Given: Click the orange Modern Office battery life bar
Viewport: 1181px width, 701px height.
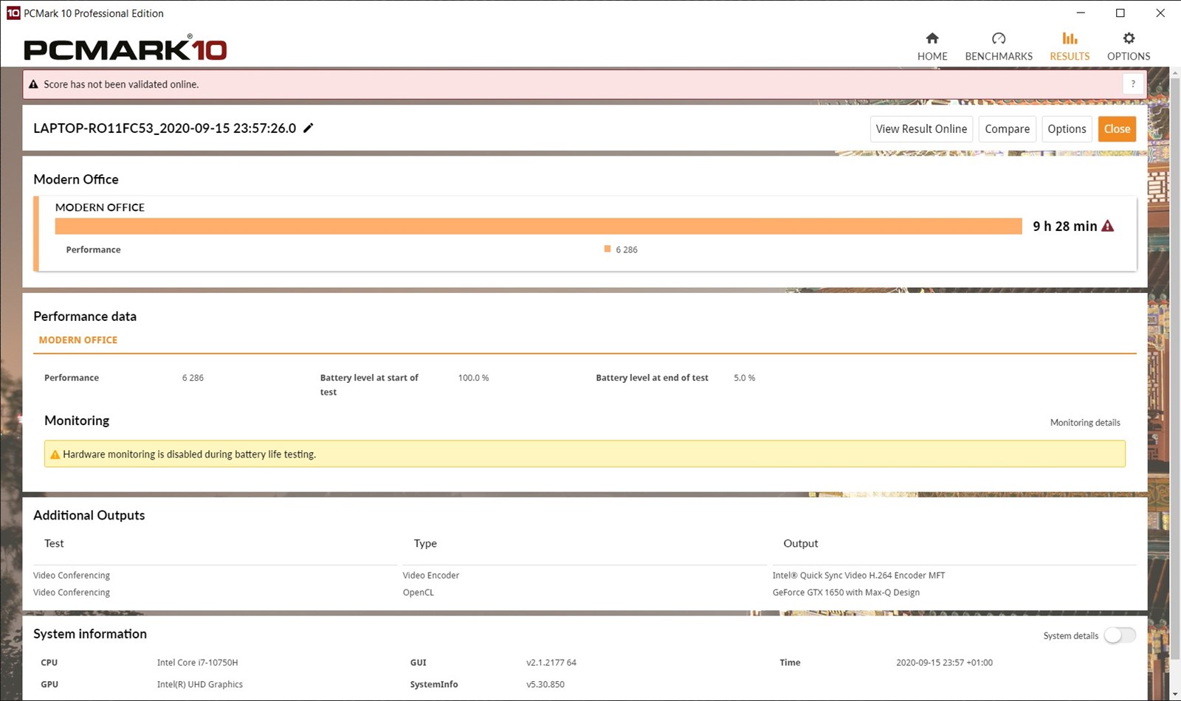Looking at the screenshot, I should 538,226.
